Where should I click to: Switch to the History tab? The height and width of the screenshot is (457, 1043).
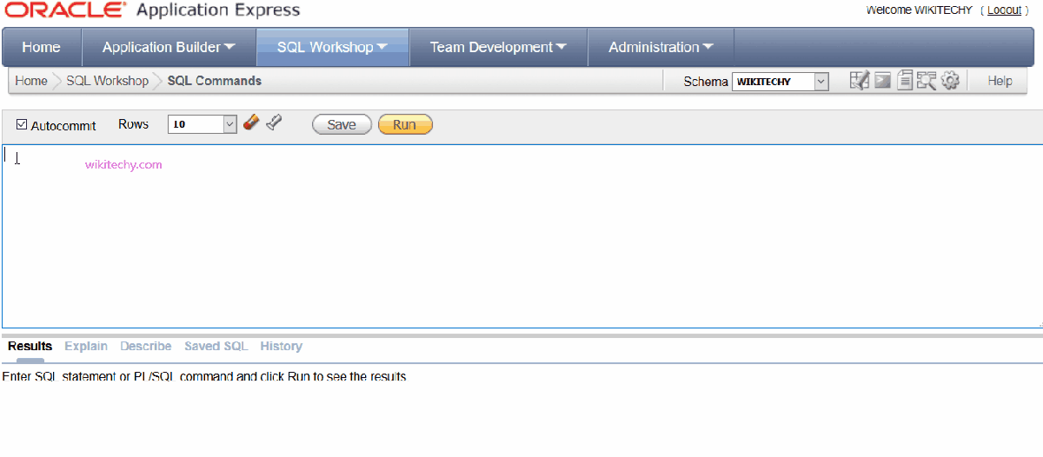pos(282,346)
